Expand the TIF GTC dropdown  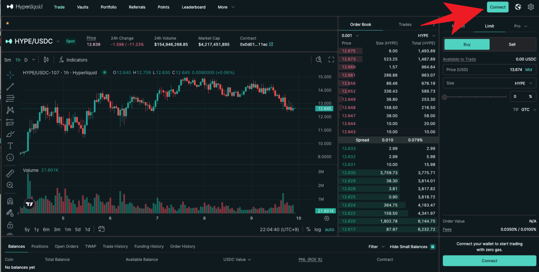(526, 110)
